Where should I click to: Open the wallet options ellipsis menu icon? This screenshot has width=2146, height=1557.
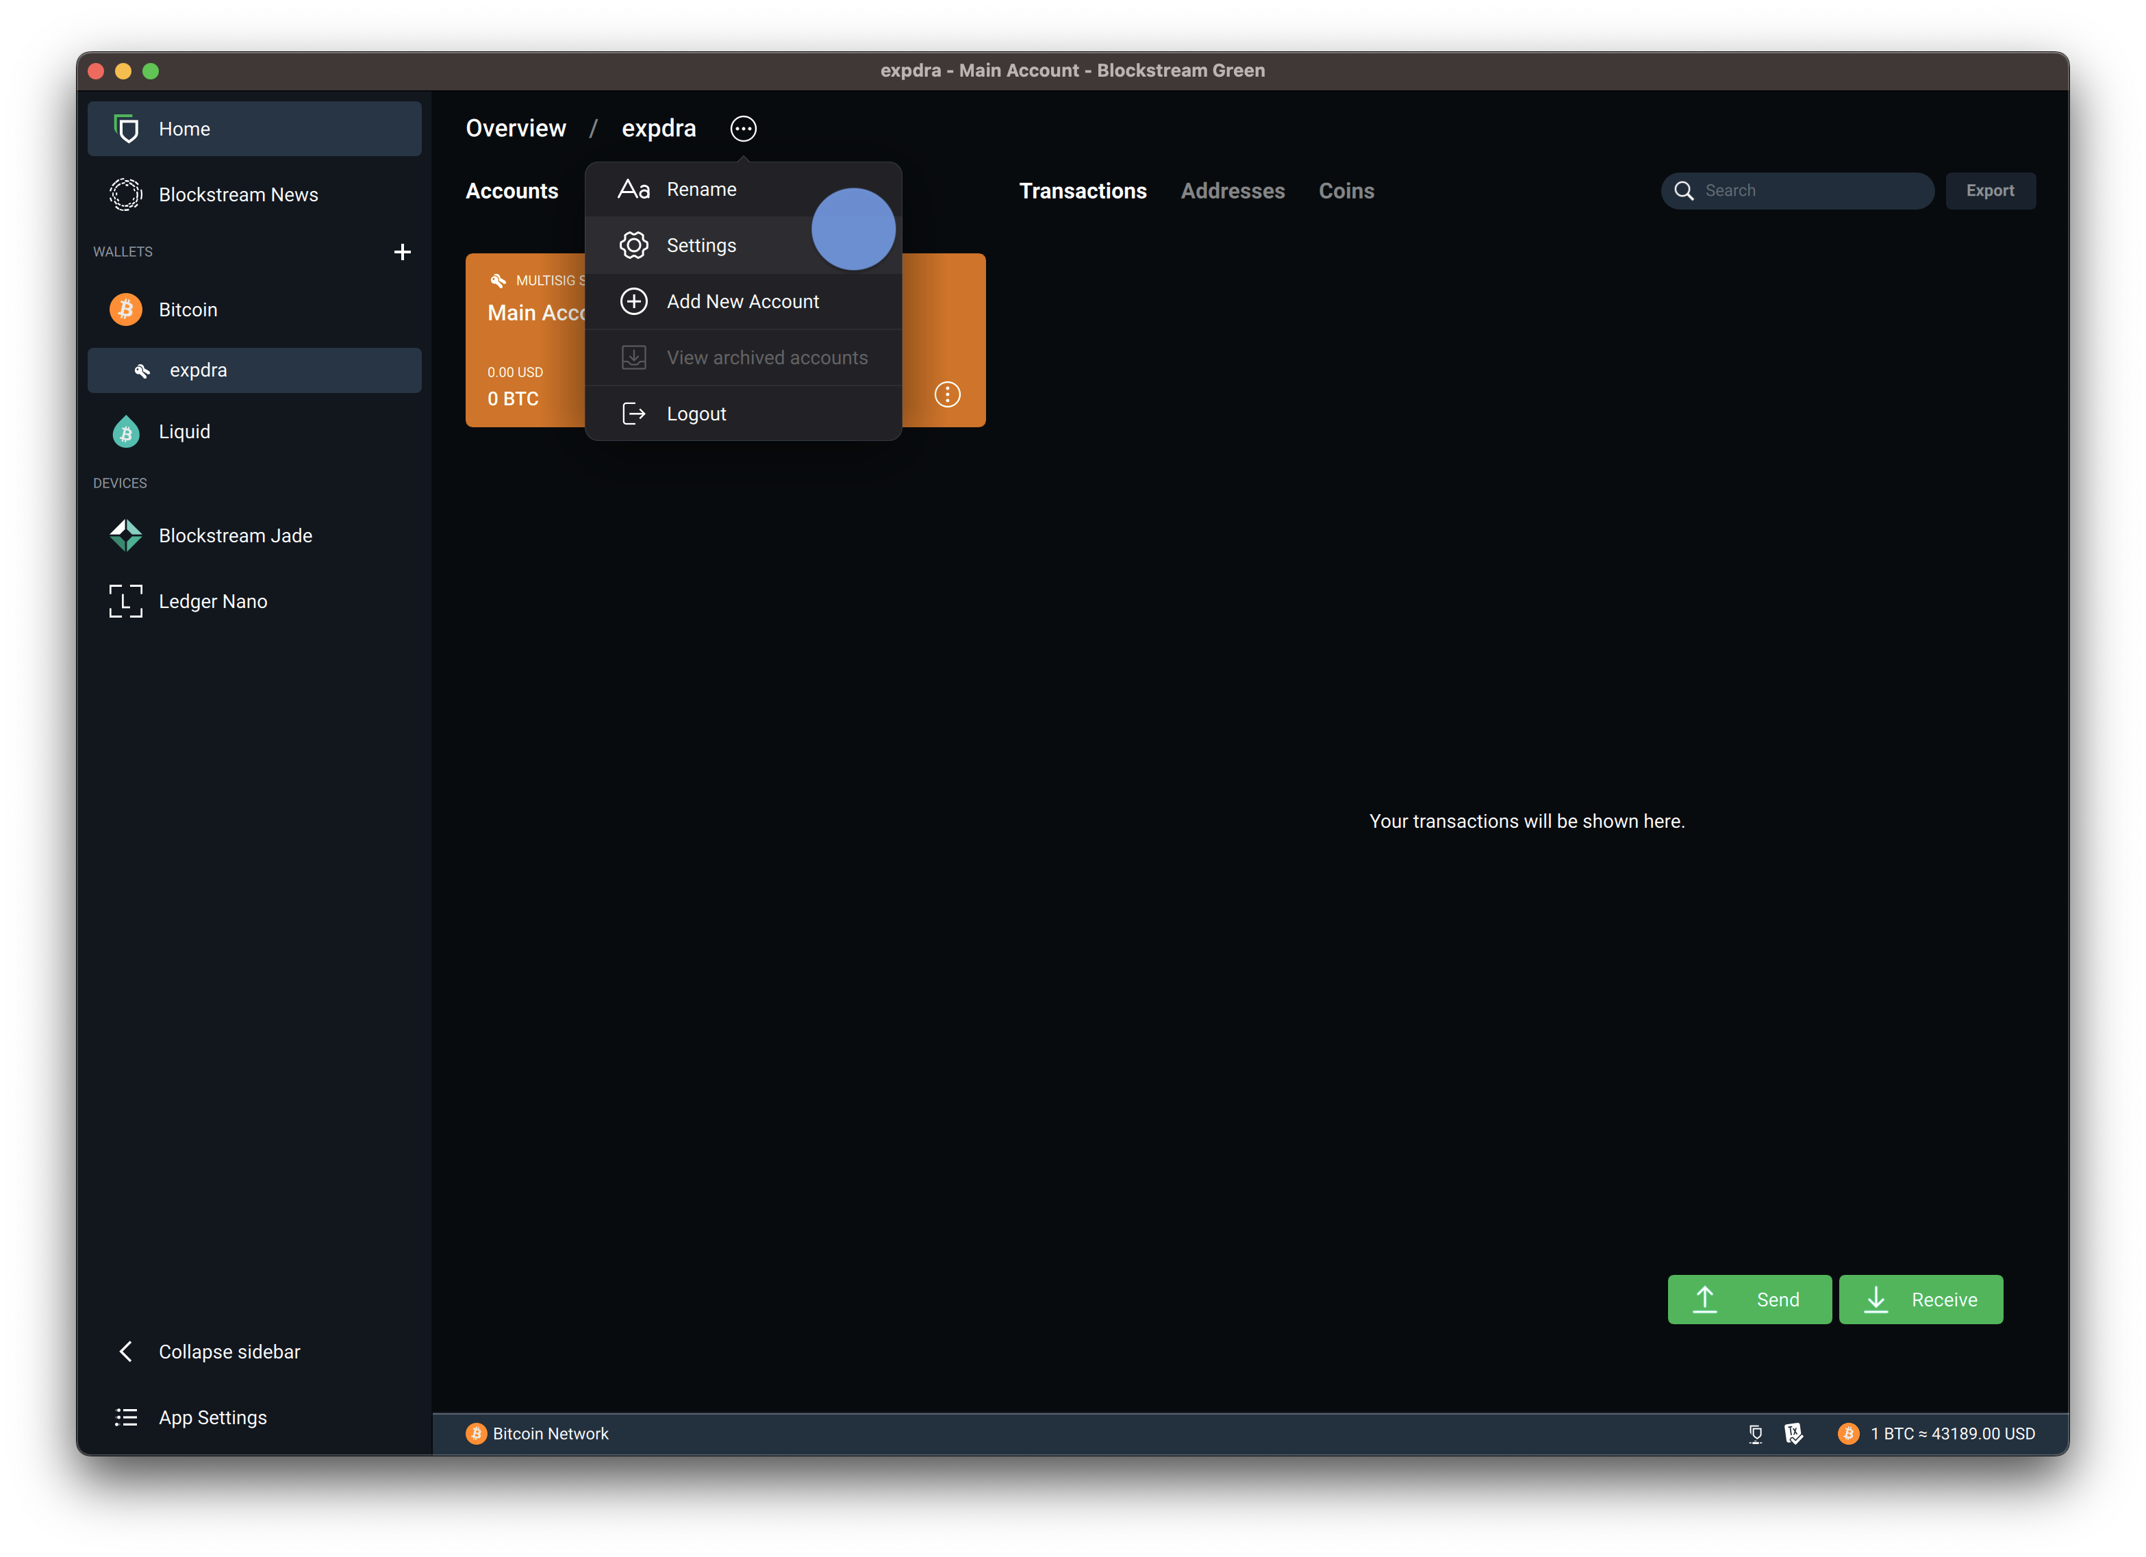743,129
